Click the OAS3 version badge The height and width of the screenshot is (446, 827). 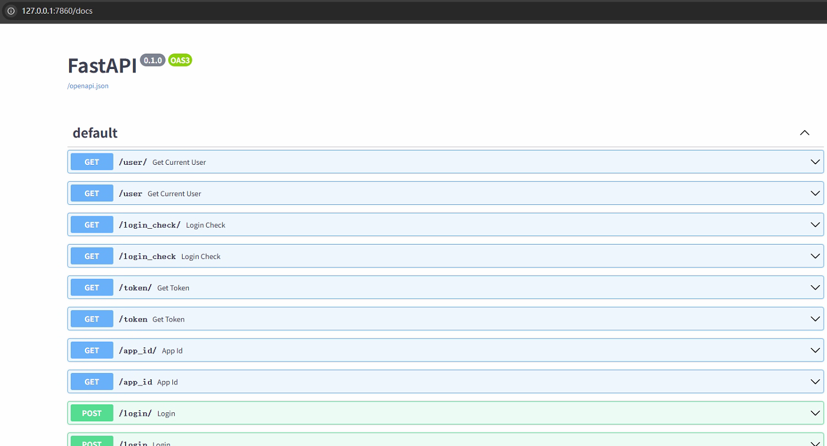point(180,60)
